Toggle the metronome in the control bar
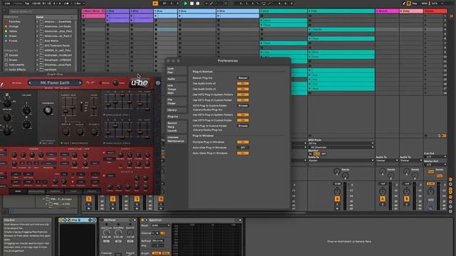456x256 pixels. tap(66, 4)
